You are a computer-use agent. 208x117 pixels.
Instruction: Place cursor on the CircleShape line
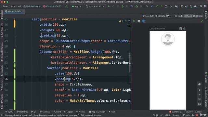[73, 84]
